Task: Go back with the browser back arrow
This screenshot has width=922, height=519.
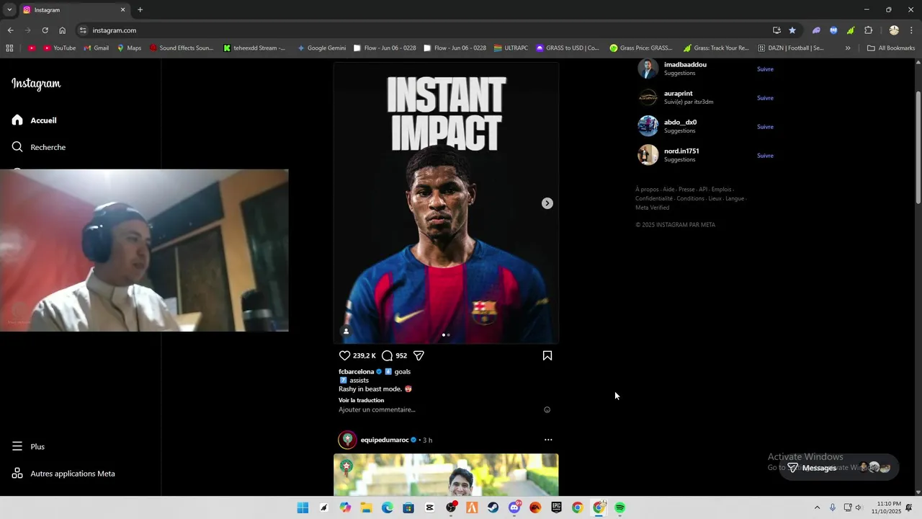Action: tap(10, 30)
